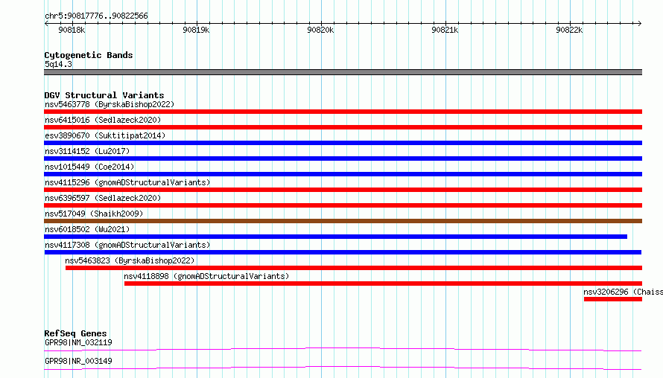This screenshot has width=663, height=378.
Task: Click the esv3890670 (Suktitipat2014) label
Action: pos(105,135)
